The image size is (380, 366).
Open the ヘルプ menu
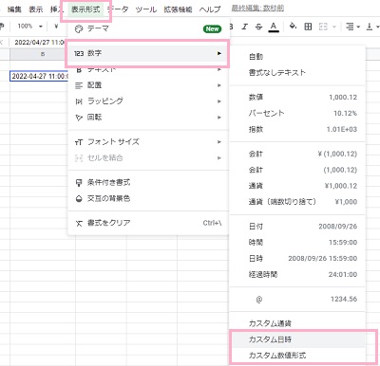tap(210, 9)
